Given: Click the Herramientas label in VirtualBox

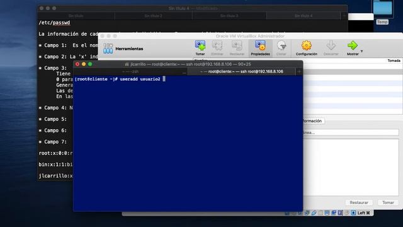Looking at the screenshot, I should point(129,49).
